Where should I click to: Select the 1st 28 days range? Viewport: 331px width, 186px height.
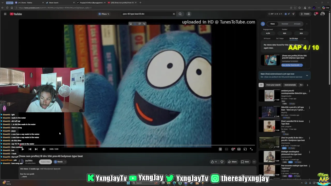[294, 38]
